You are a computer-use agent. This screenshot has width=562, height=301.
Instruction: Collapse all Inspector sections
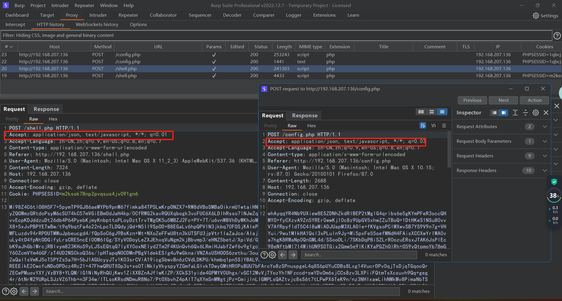[525, 113]
